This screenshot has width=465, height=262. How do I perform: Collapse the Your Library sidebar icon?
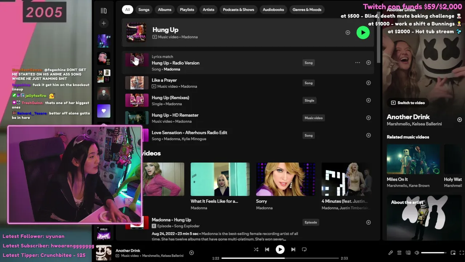[104, 11]
